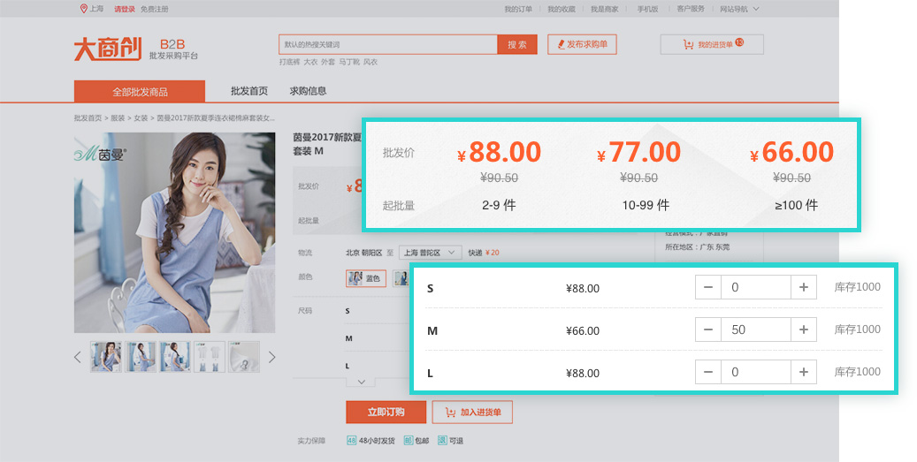Click the ¥77.00 wholesale price tier
917x462 pixels.
coord(638,153)
